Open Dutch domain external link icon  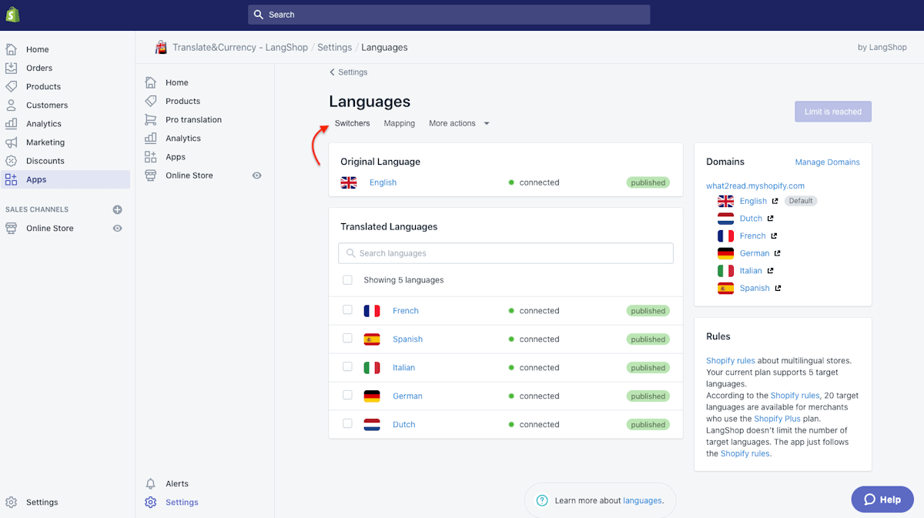click(x=770, y=219)
